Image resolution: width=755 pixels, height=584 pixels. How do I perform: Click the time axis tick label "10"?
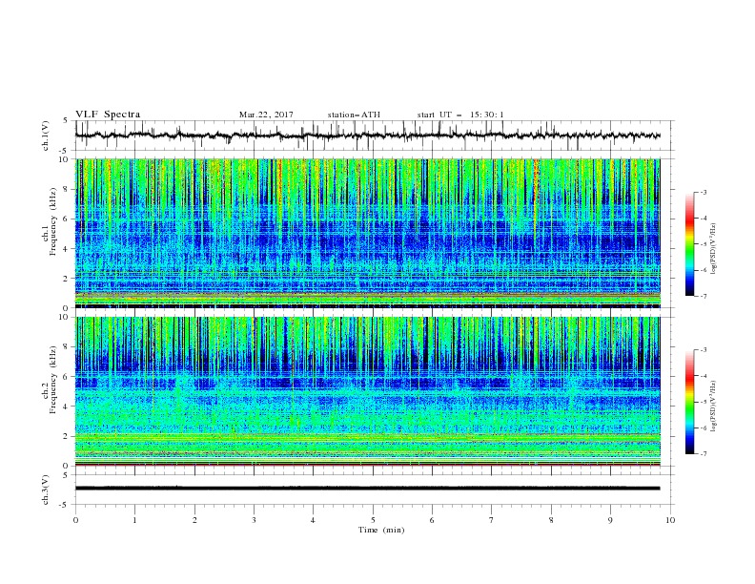[x=670, y=520]
